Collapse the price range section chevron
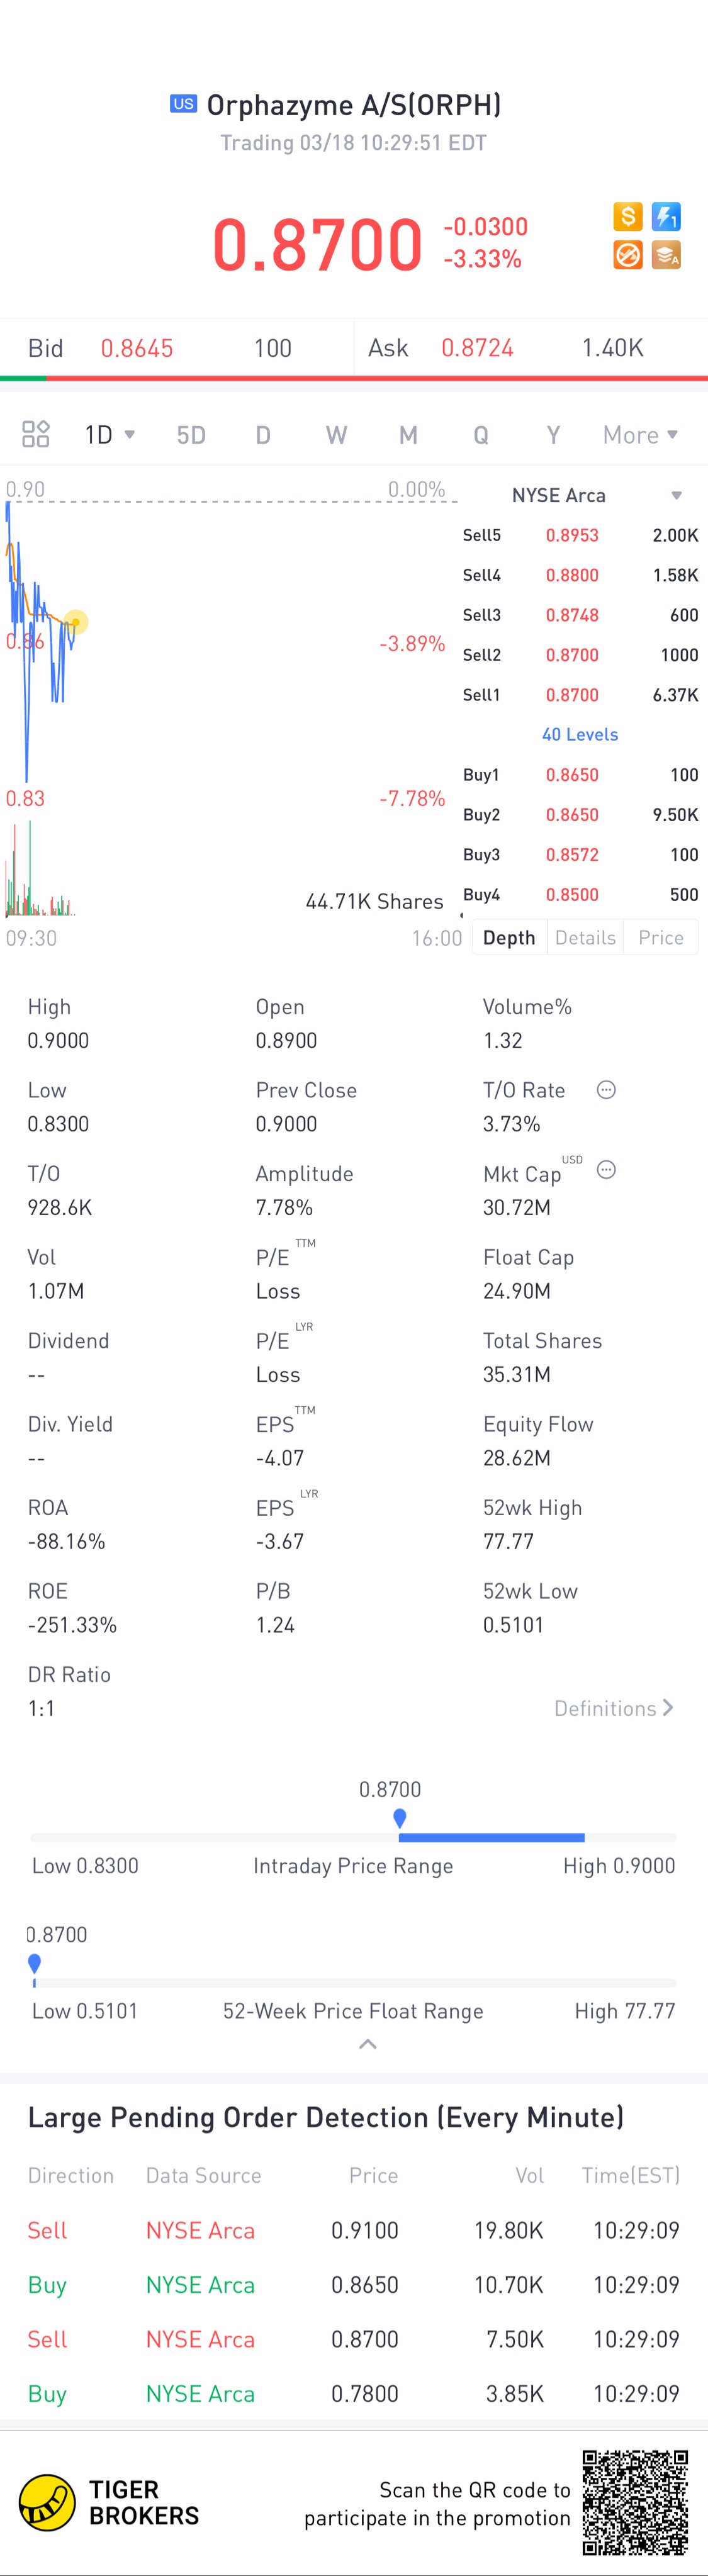This screenshot has height=2576, width=708. coord(368,2044)
